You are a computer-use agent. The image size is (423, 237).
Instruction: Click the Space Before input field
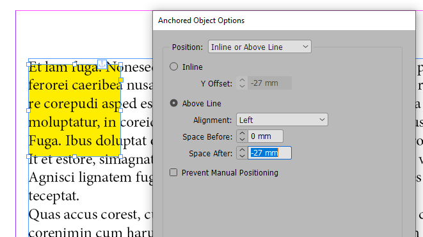[266, 136]
